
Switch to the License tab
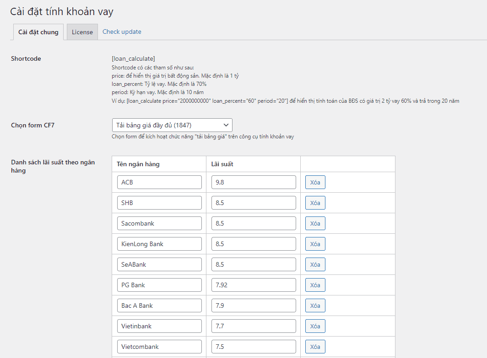pos(82,32)
